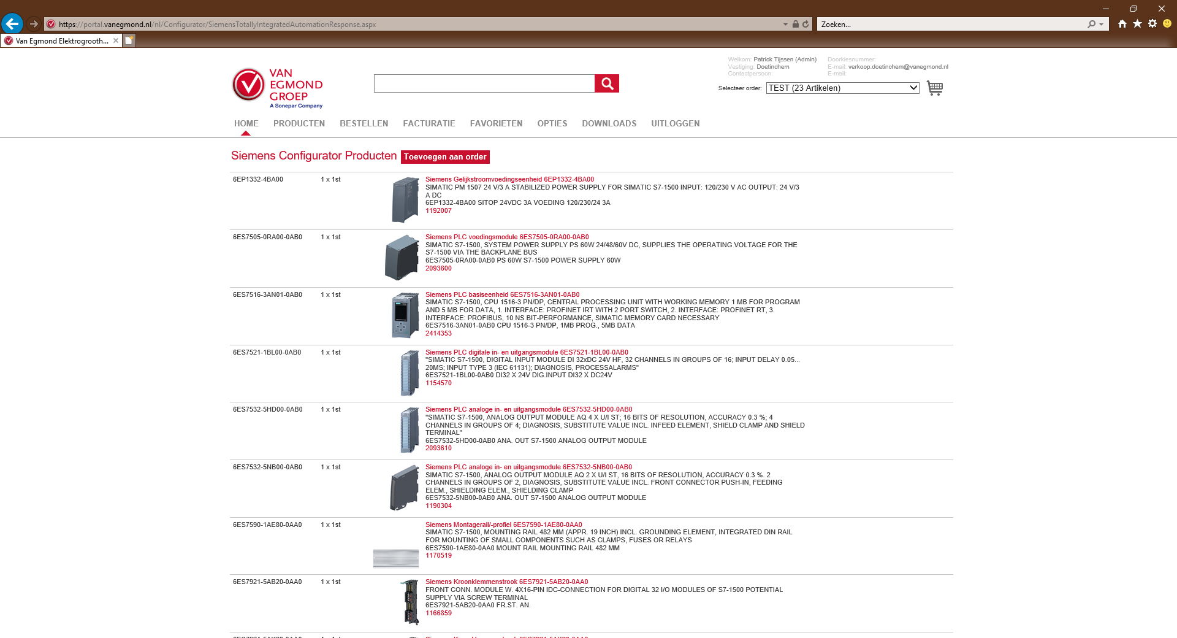Open a new browser tab

129,40
